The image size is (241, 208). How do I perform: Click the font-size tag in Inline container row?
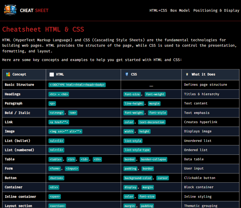(147, 196)
